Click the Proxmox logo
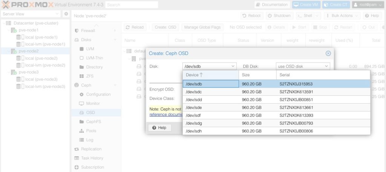 click(28, 5)
